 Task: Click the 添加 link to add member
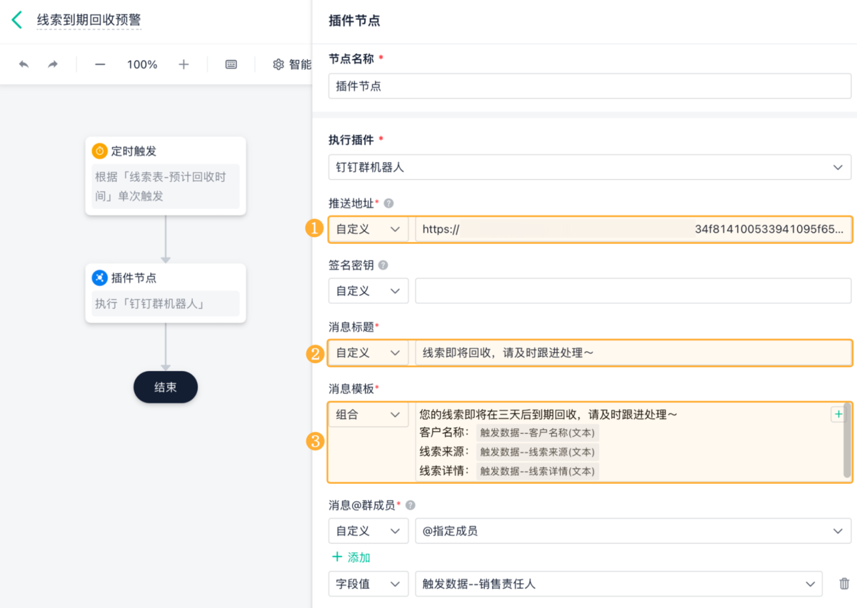pos(351,557)
